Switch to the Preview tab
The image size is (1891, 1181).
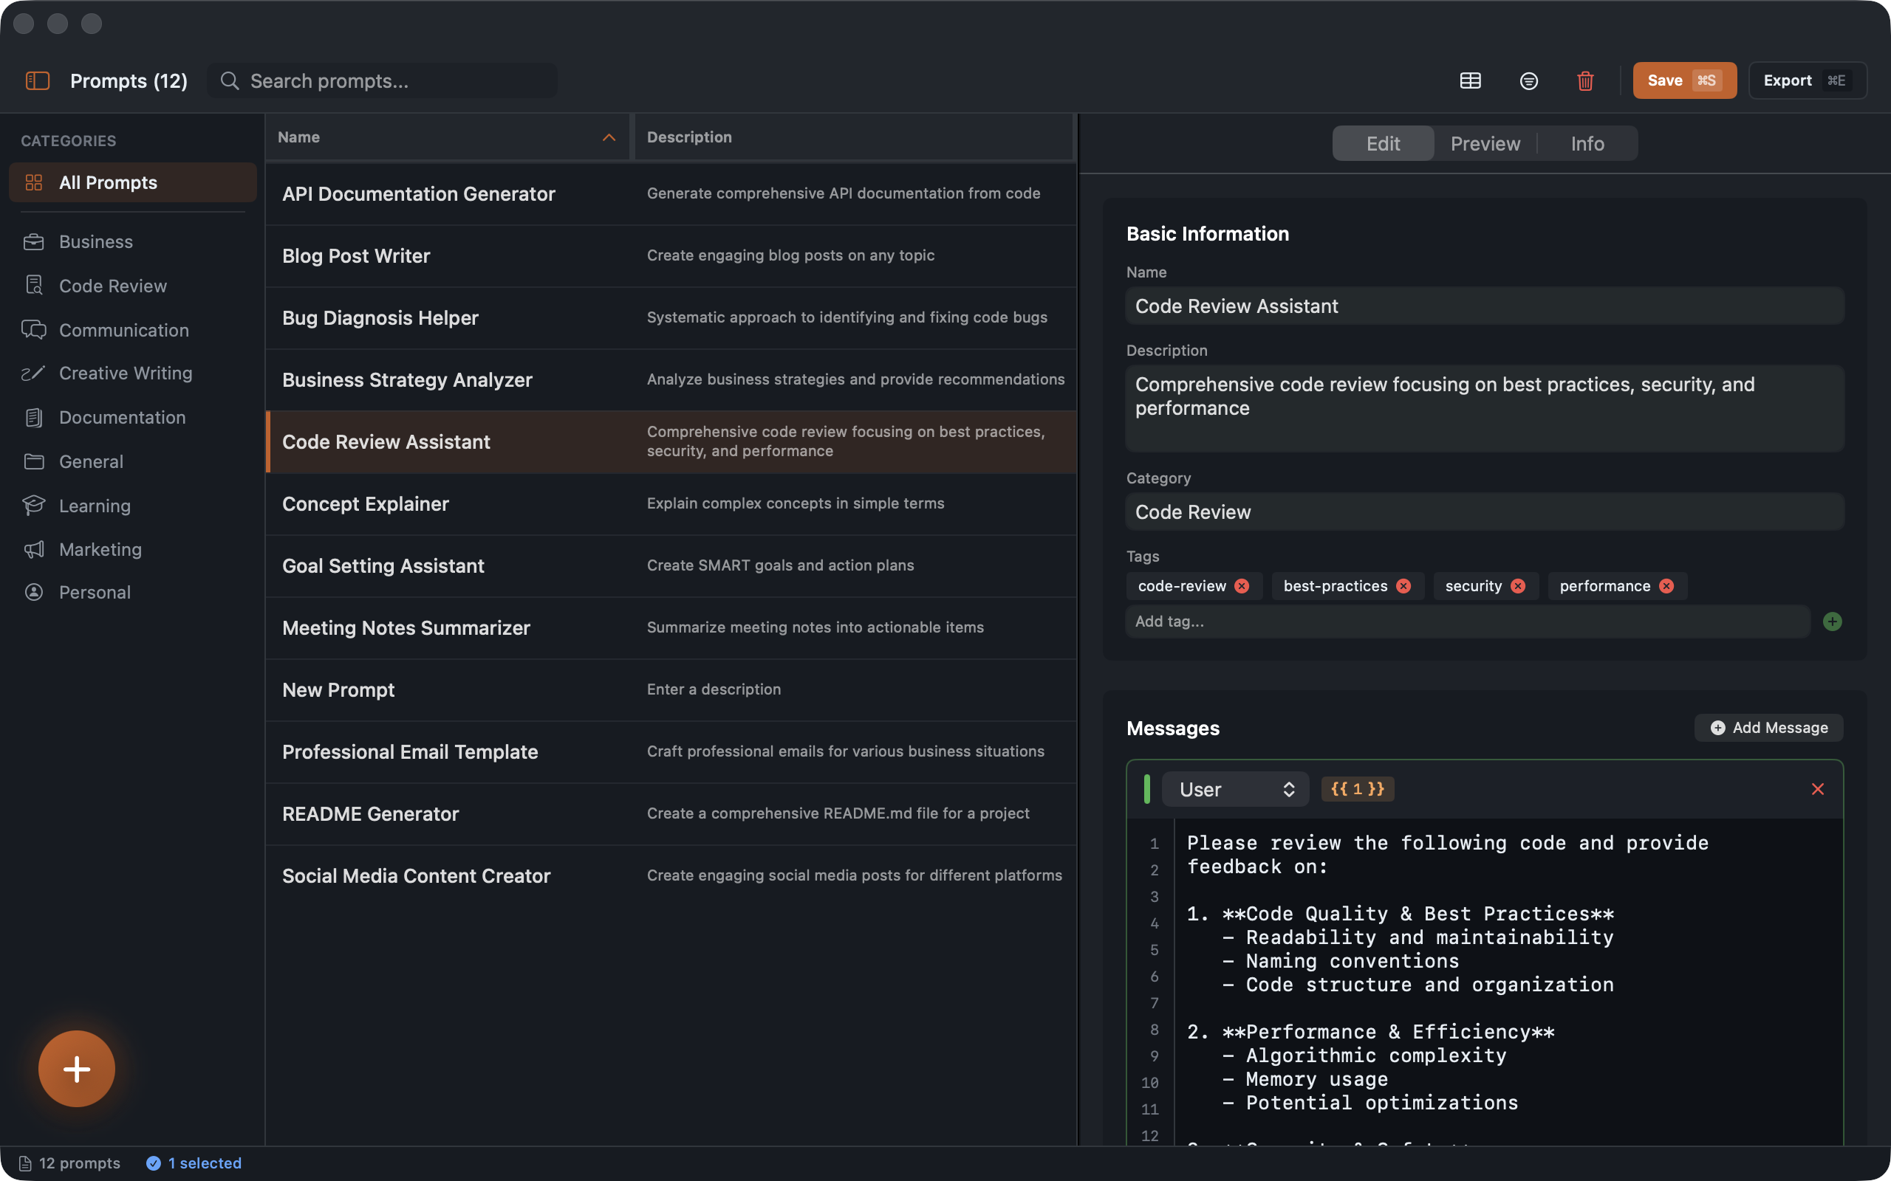coord(1485,143)
